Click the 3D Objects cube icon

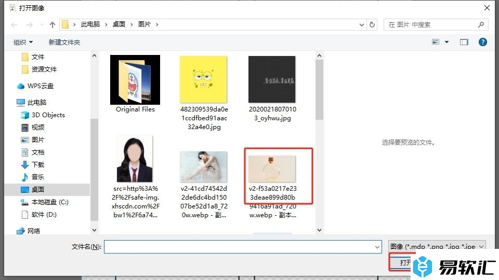[x=25, y=115]
